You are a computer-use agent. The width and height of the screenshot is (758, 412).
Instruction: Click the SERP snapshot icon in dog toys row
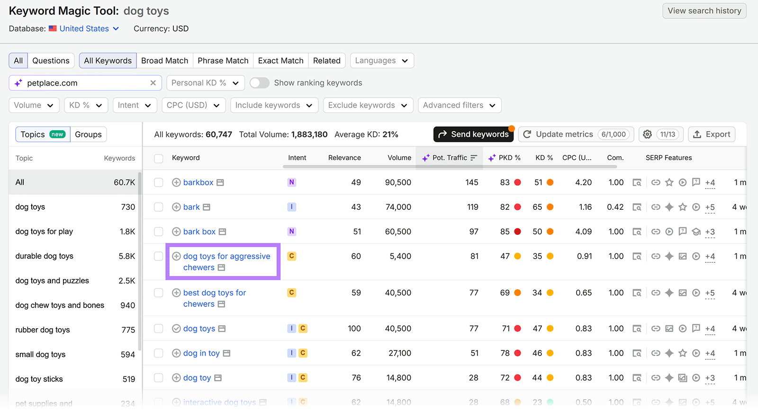click(x=637, y=329)
